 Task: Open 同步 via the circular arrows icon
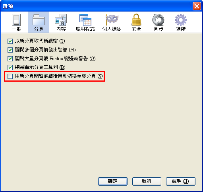point(159,20)
